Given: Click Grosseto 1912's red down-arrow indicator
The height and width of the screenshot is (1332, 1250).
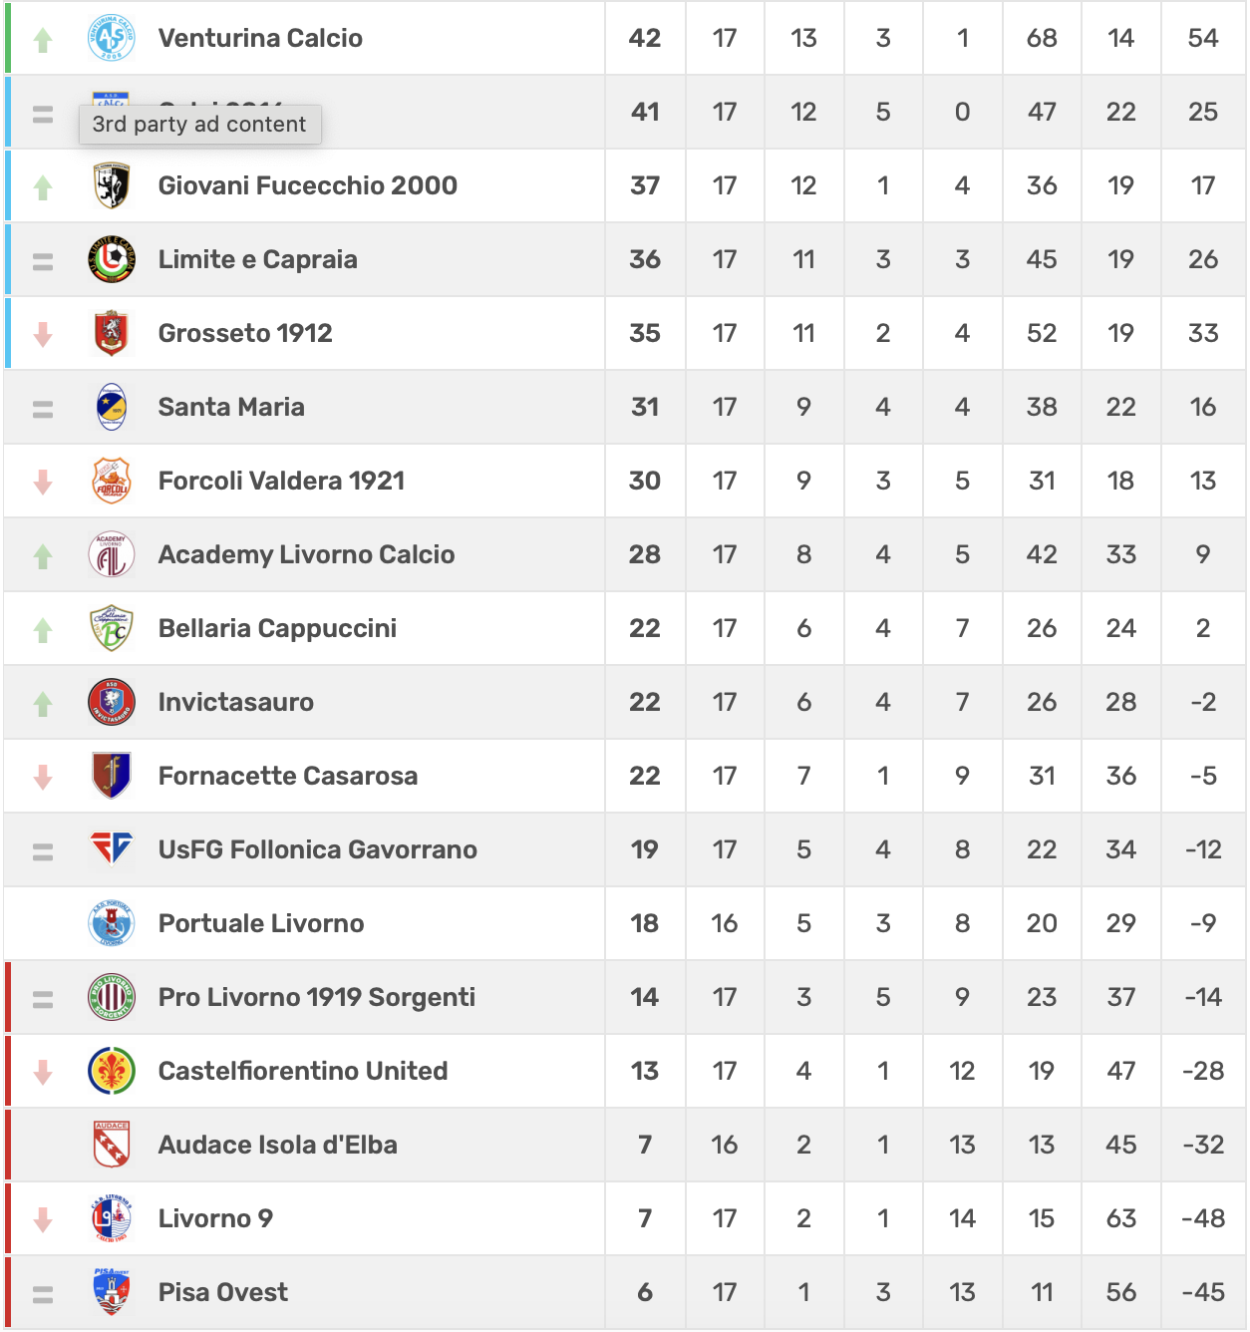Looking at the screenshot, I should click(43, 334).
